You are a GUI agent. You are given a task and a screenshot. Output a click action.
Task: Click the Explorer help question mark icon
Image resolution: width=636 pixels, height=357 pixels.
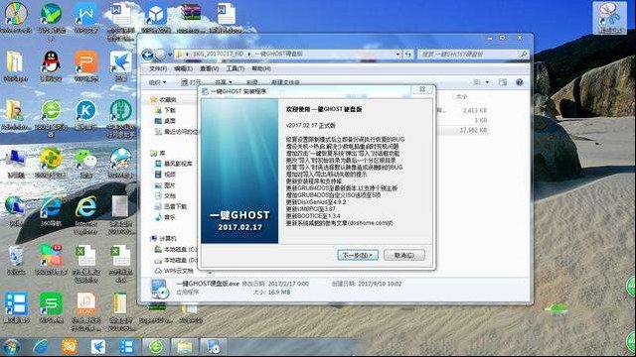pyautogui.click(x=519, y=82)
